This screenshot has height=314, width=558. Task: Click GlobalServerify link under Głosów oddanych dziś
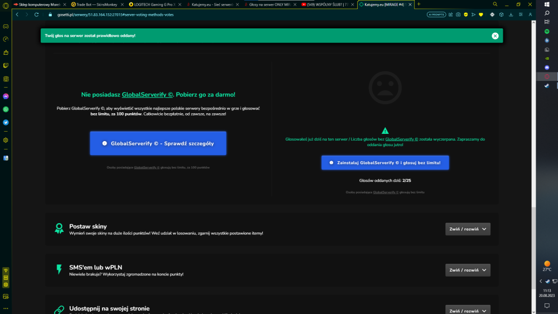(x=386, y=192)
